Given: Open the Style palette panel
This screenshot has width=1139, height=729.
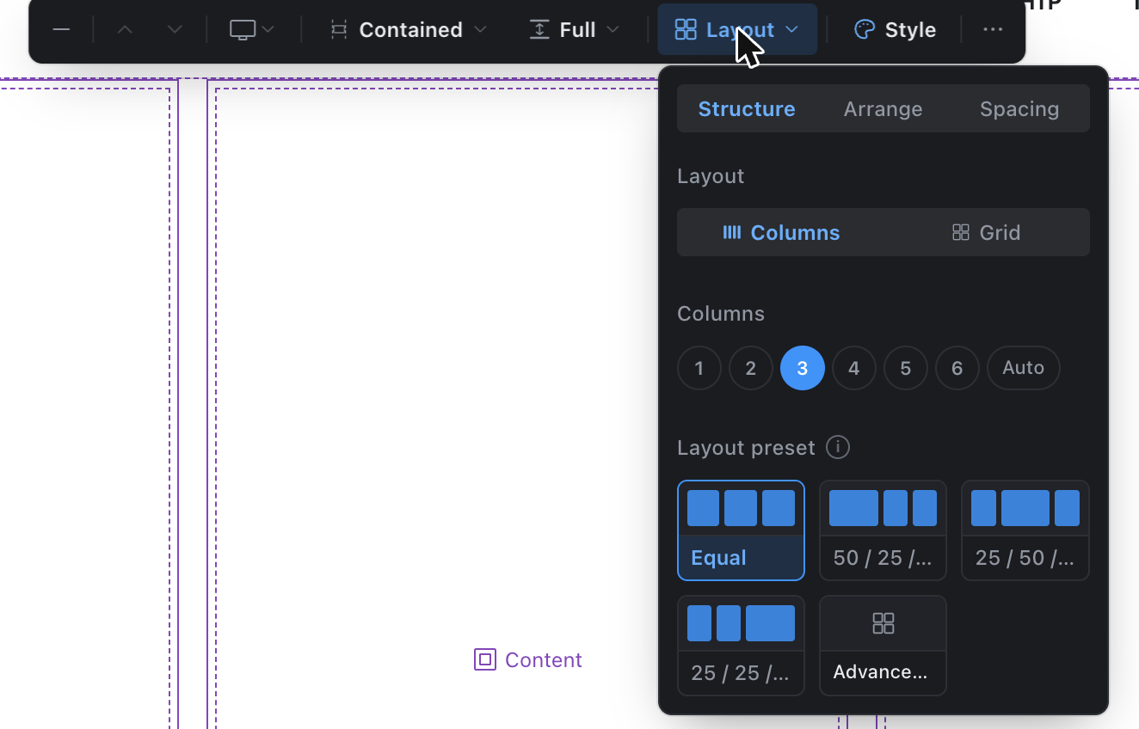Looking at the screenshot, I should (x=895, y=30).
